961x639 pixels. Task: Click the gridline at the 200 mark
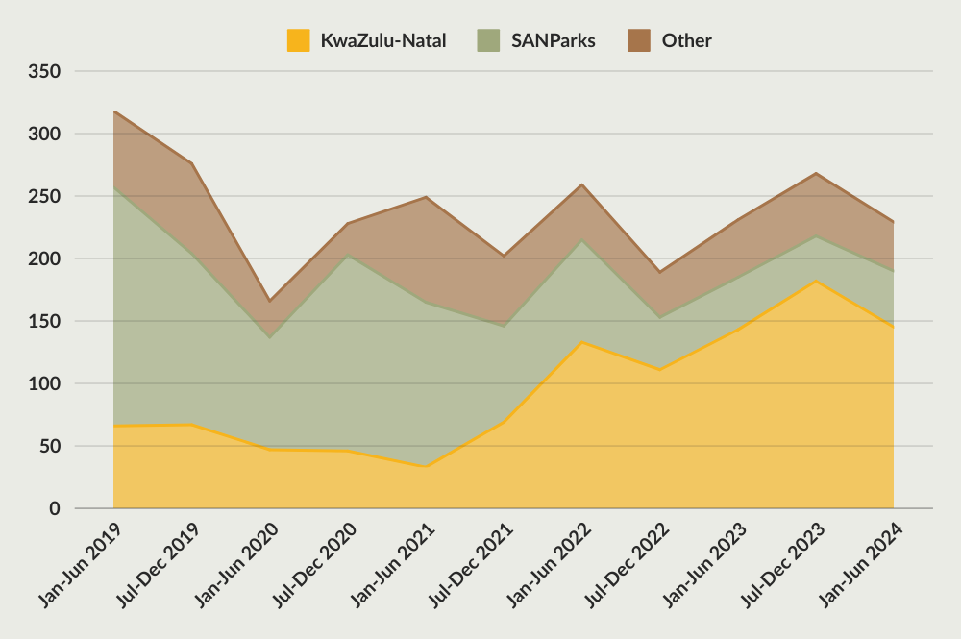pos(480,258)
